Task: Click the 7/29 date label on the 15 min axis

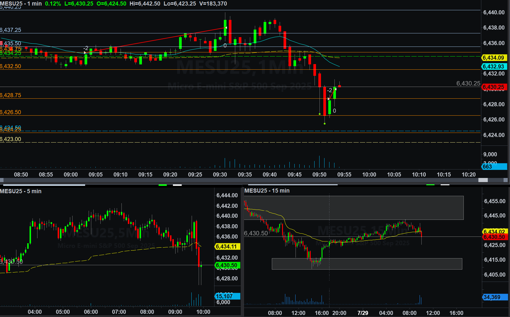Action: point(363,313)
